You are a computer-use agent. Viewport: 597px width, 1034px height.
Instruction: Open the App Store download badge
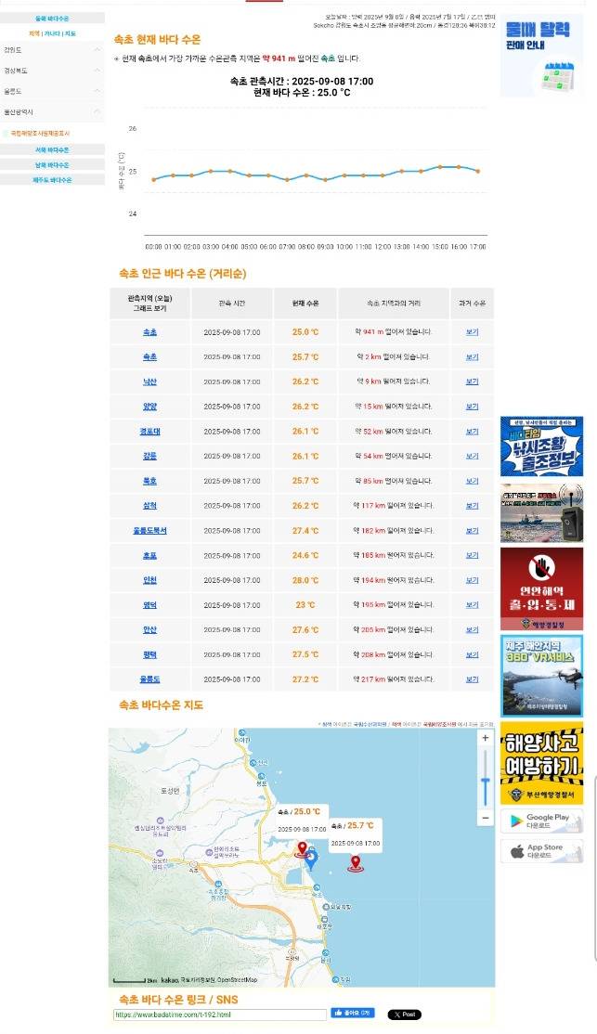541,851
